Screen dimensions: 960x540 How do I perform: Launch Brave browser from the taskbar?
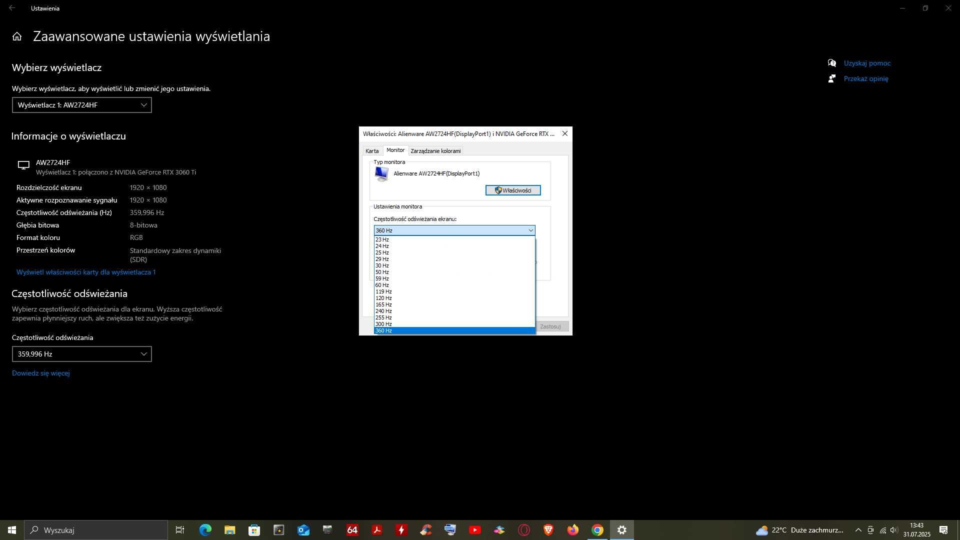click(x=548, y=530)
